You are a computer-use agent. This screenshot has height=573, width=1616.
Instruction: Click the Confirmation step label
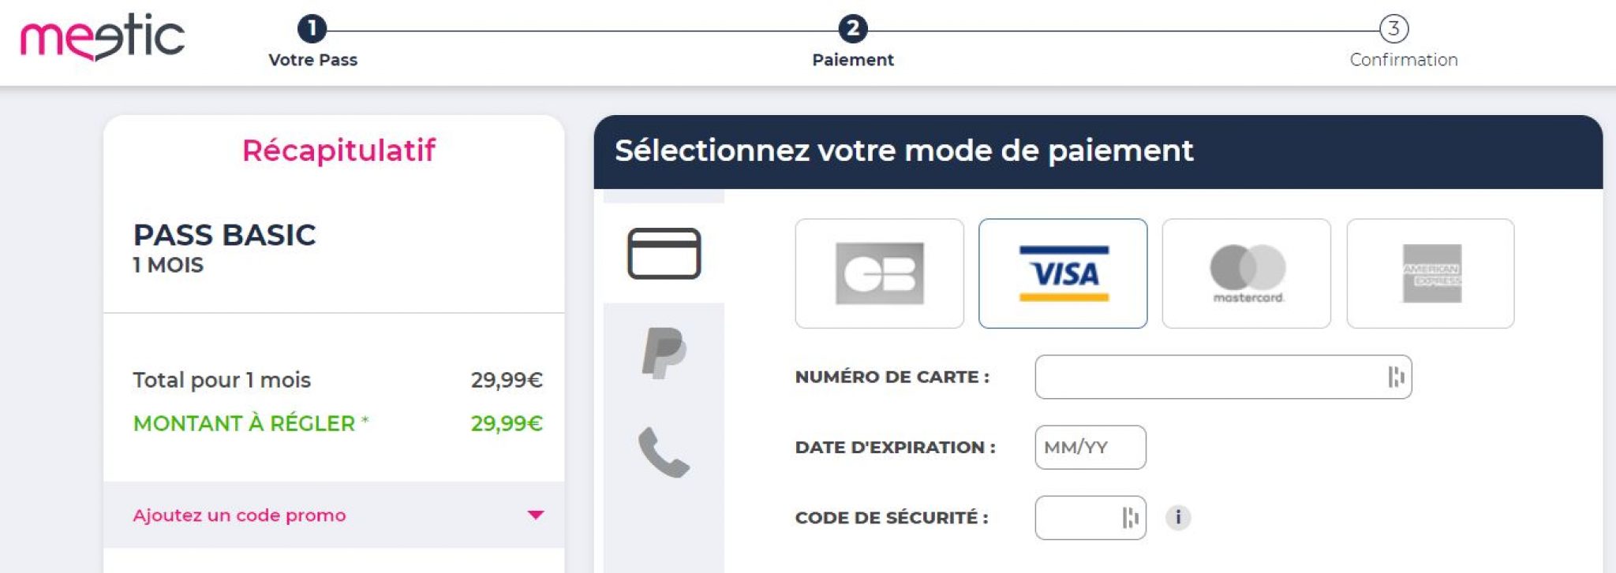coord(1404,60)
